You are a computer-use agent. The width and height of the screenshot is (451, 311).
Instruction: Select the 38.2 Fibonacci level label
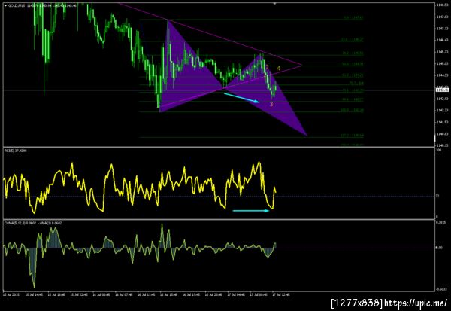(352, 53)
